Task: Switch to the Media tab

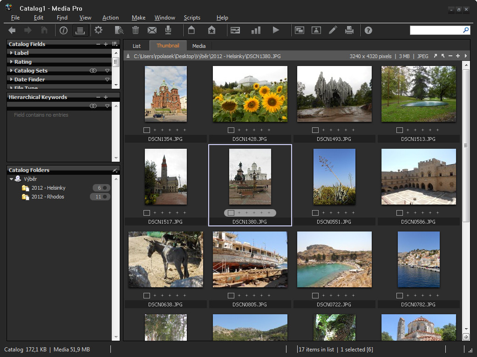Action: point(199,46)
